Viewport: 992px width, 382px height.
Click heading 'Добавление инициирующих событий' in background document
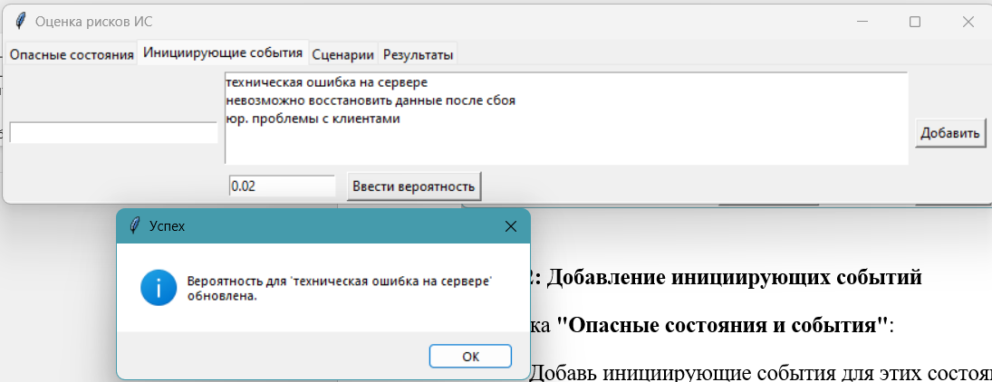[734, 277]
